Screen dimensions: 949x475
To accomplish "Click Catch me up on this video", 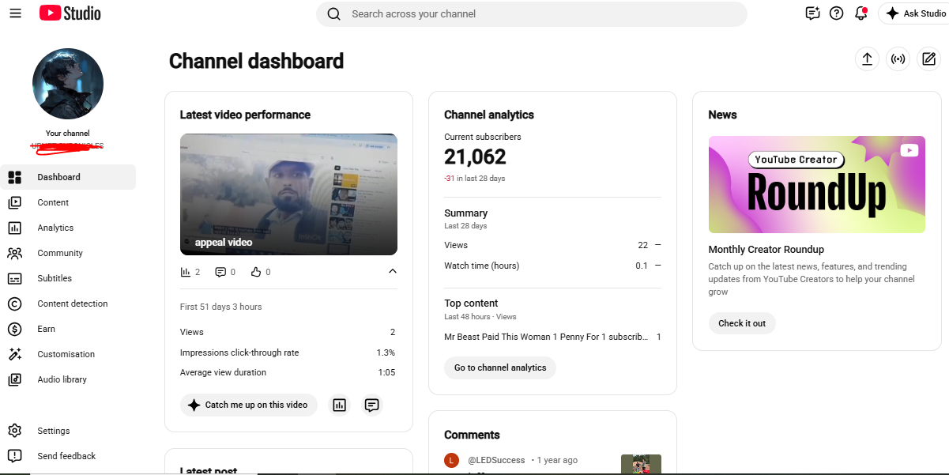I will (249, 405).
